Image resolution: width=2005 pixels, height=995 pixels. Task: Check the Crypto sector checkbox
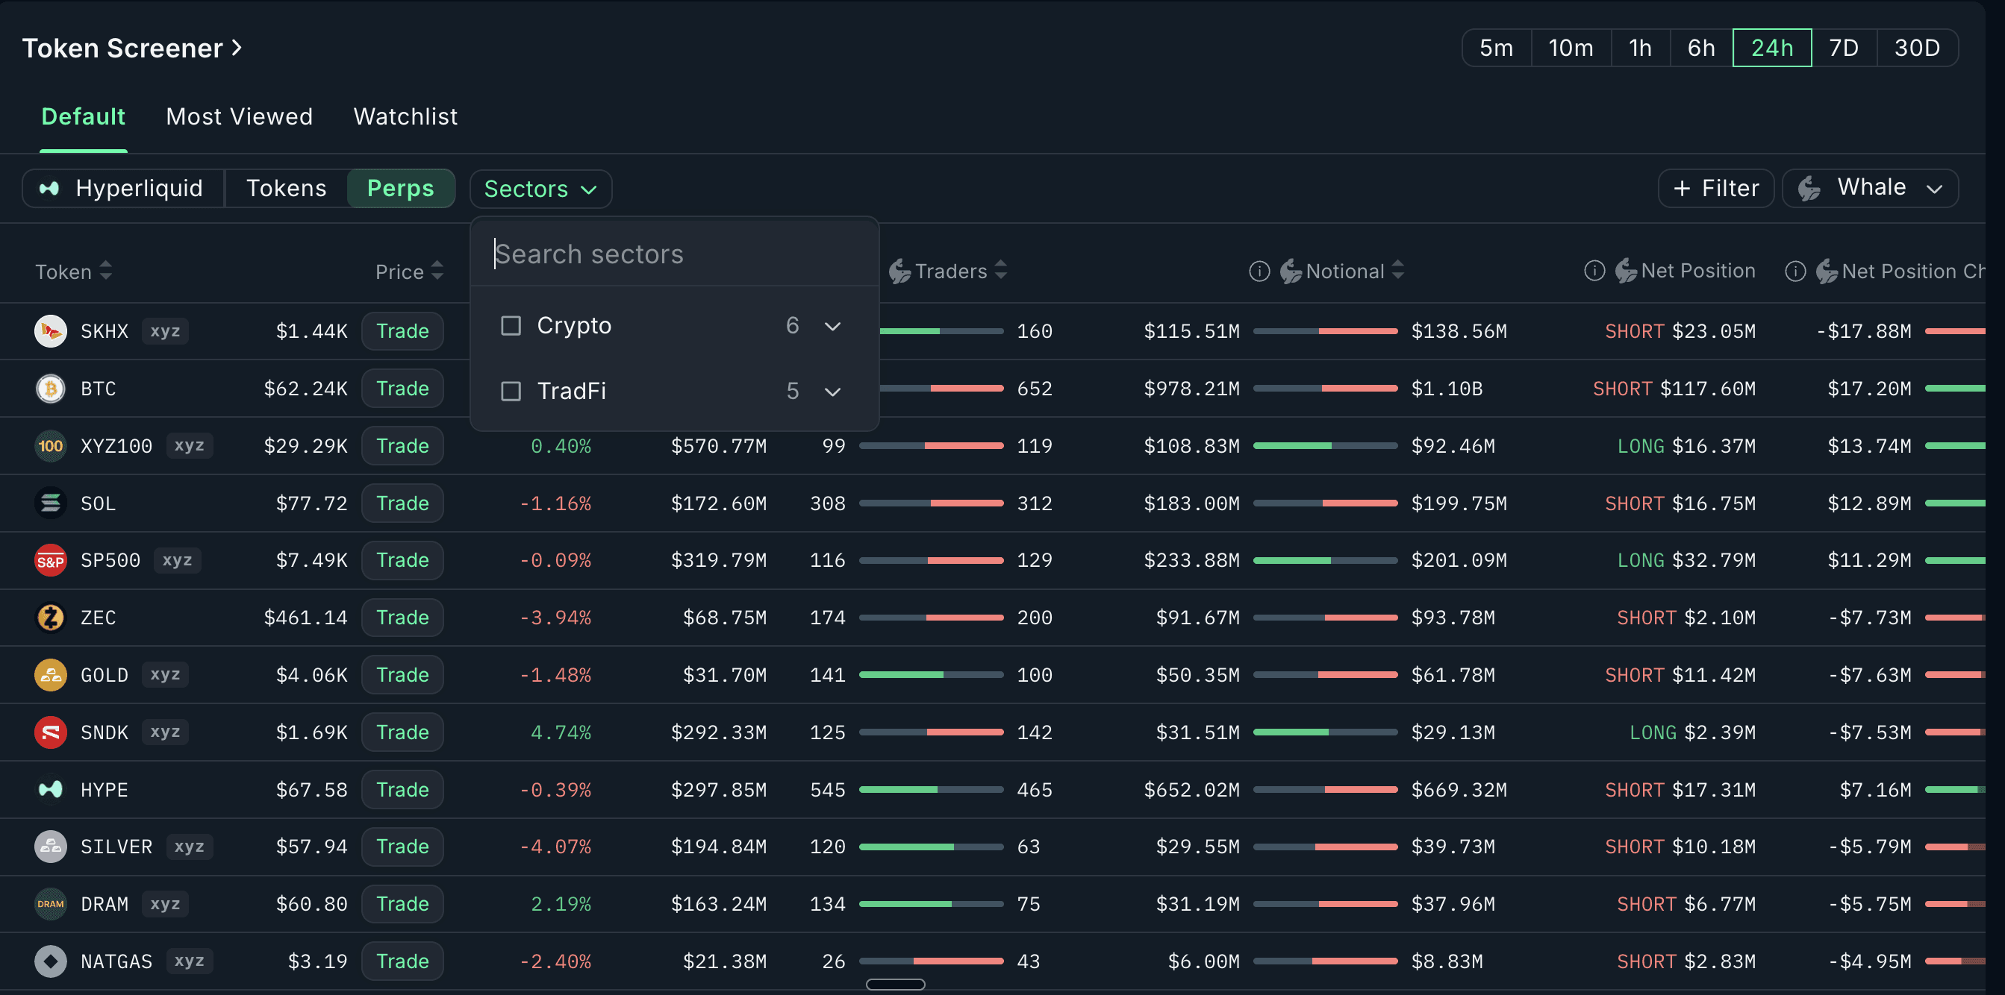(511, 325)
